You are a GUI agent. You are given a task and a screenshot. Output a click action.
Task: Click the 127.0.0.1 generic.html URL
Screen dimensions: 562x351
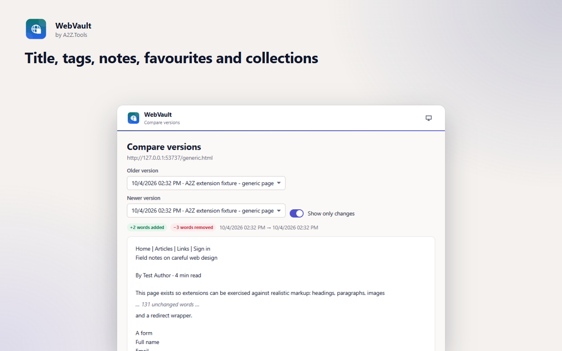tap(170, 158)
